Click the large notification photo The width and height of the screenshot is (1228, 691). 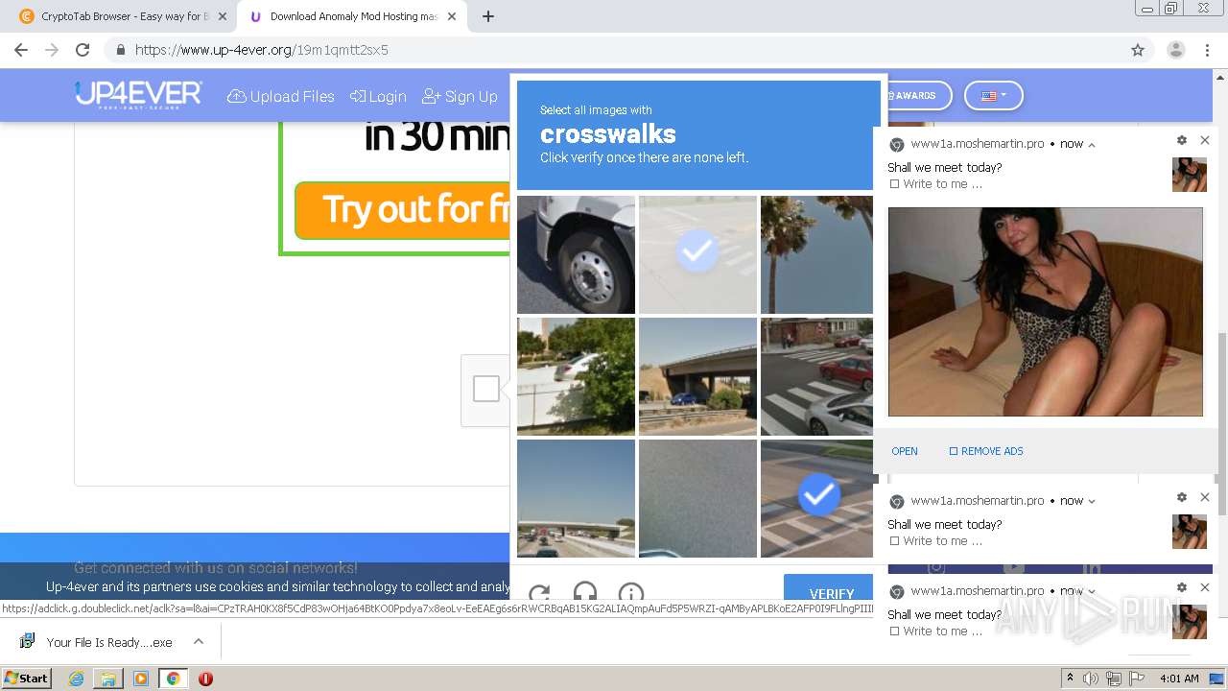click(1045, 312)
